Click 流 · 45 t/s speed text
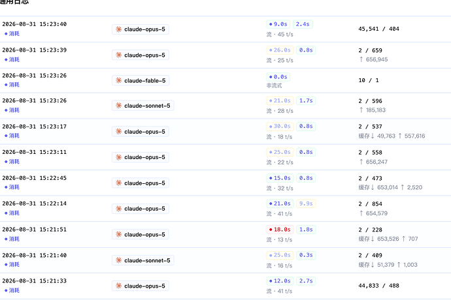Viewport: 451px width, 300px height. point(280,35)
